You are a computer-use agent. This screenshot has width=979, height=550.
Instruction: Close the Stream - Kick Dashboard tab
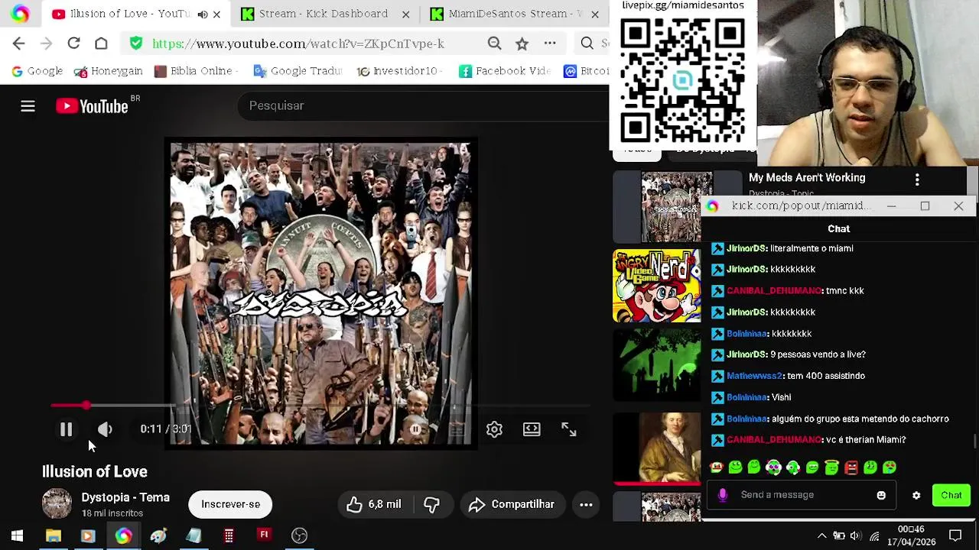coord(406,14)
